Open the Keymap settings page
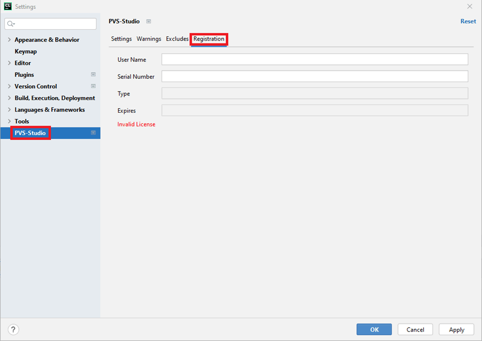Image resolution: width=482 pixels, height=341 pixels. click(26, 51)
